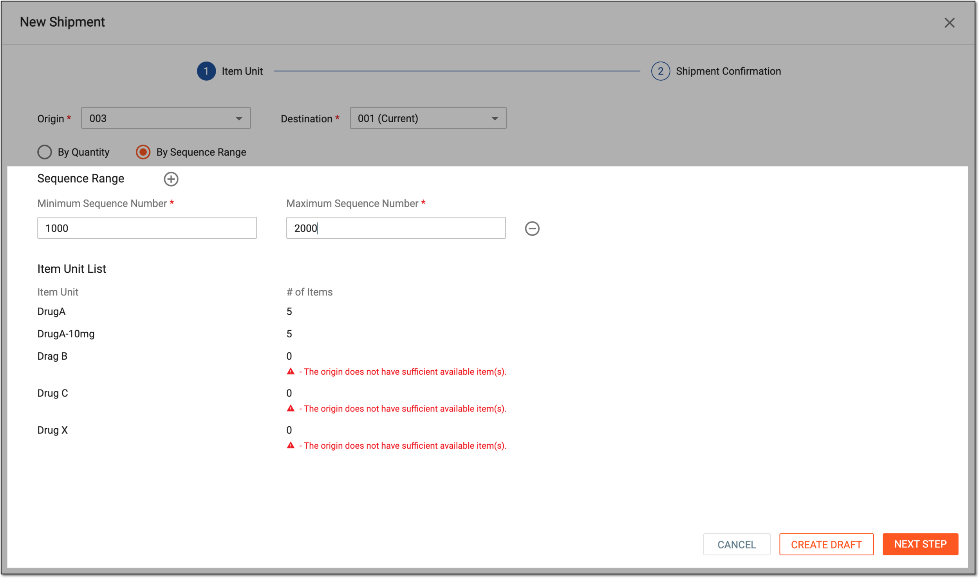This screenshot has height=578, width=979.
Task: Click the warning icon under Drag B
Action: click(x=290, y=371)
